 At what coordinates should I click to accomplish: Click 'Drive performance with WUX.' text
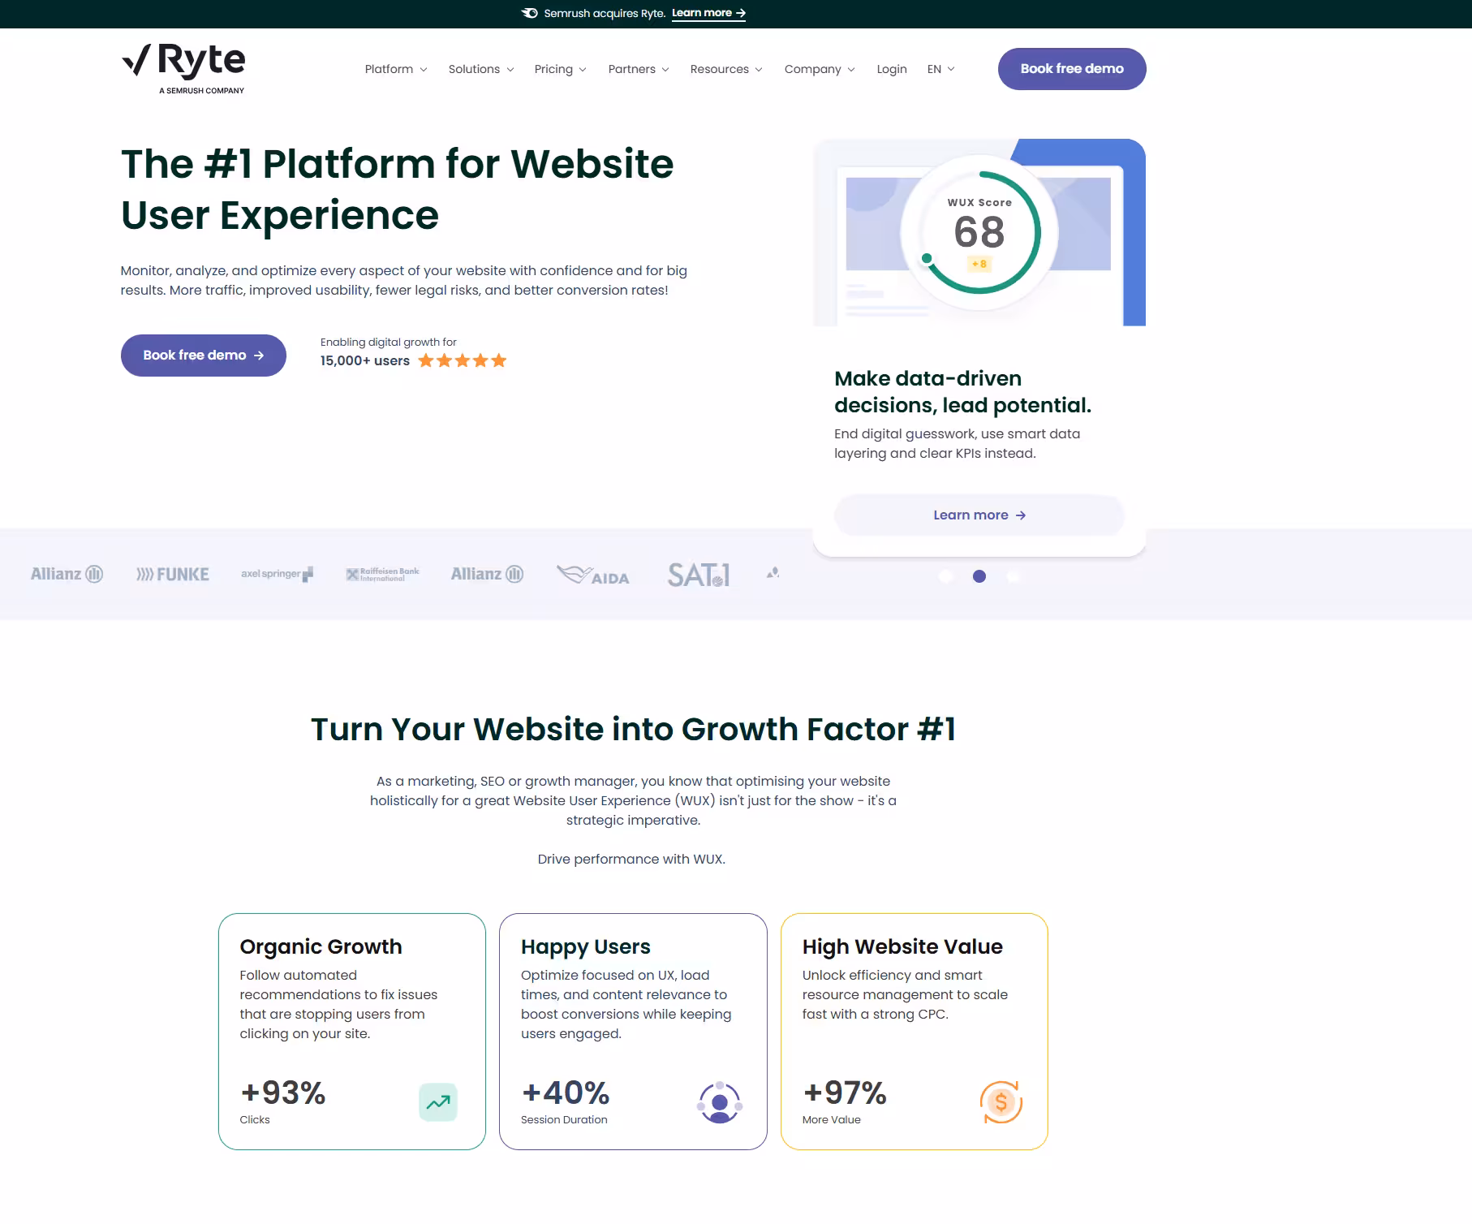point(631,860)
